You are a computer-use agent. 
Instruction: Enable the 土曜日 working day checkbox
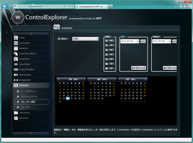pyautogui.click(x=107, y=64)
